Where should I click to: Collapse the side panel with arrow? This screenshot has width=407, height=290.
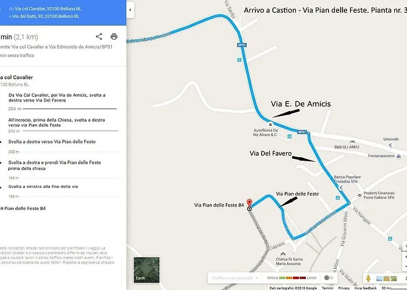click(130, 10)
